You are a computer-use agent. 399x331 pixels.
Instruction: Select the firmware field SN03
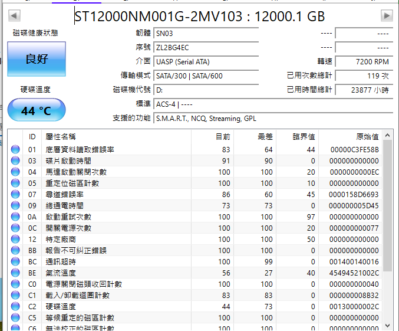pyautogui.click(x=206, y=34)
